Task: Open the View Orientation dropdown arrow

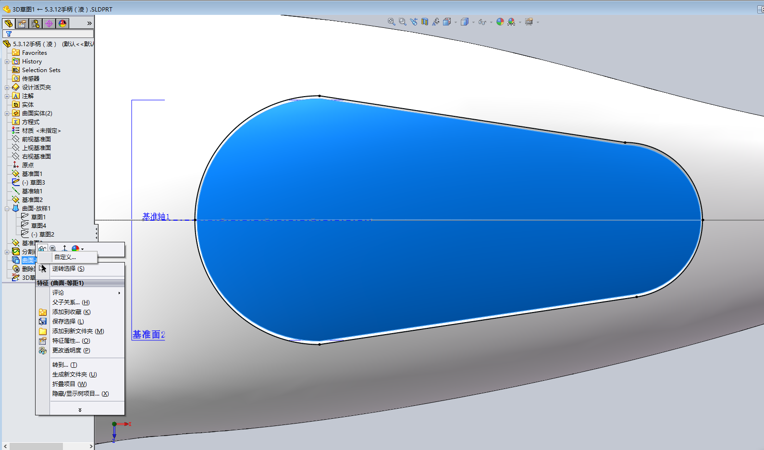Action: click(456, 22)
